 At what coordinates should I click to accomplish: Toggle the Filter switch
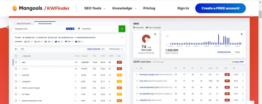click(x=16, y=49)
